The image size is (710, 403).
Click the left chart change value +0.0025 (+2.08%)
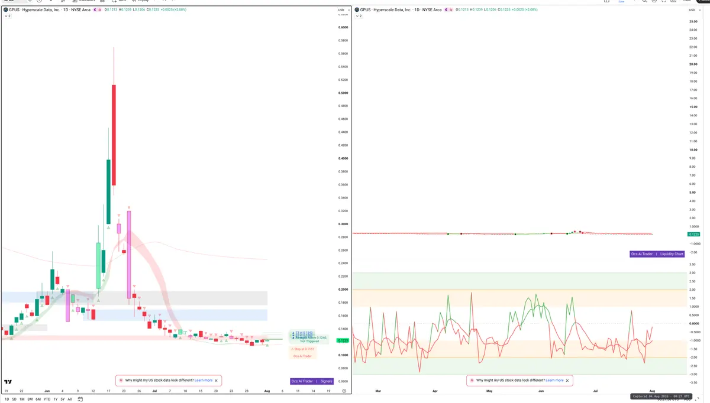tap(173, 10)
